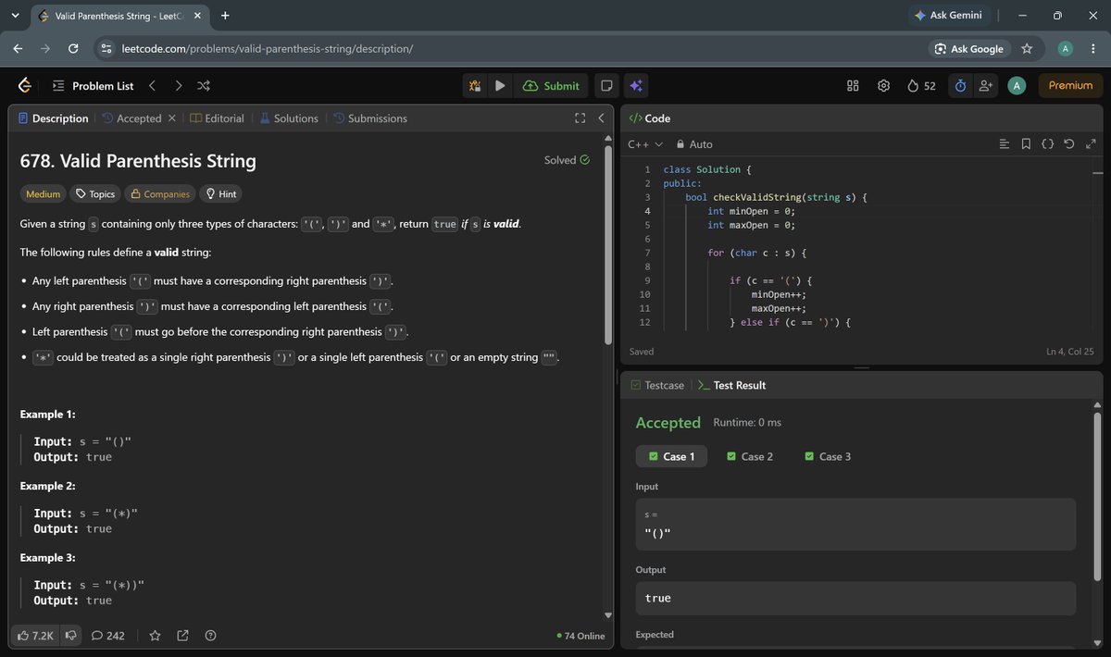Open the 242 comments
This screenshot has height=657, width=1111.
pyautogui.click(x=108, y=636)
